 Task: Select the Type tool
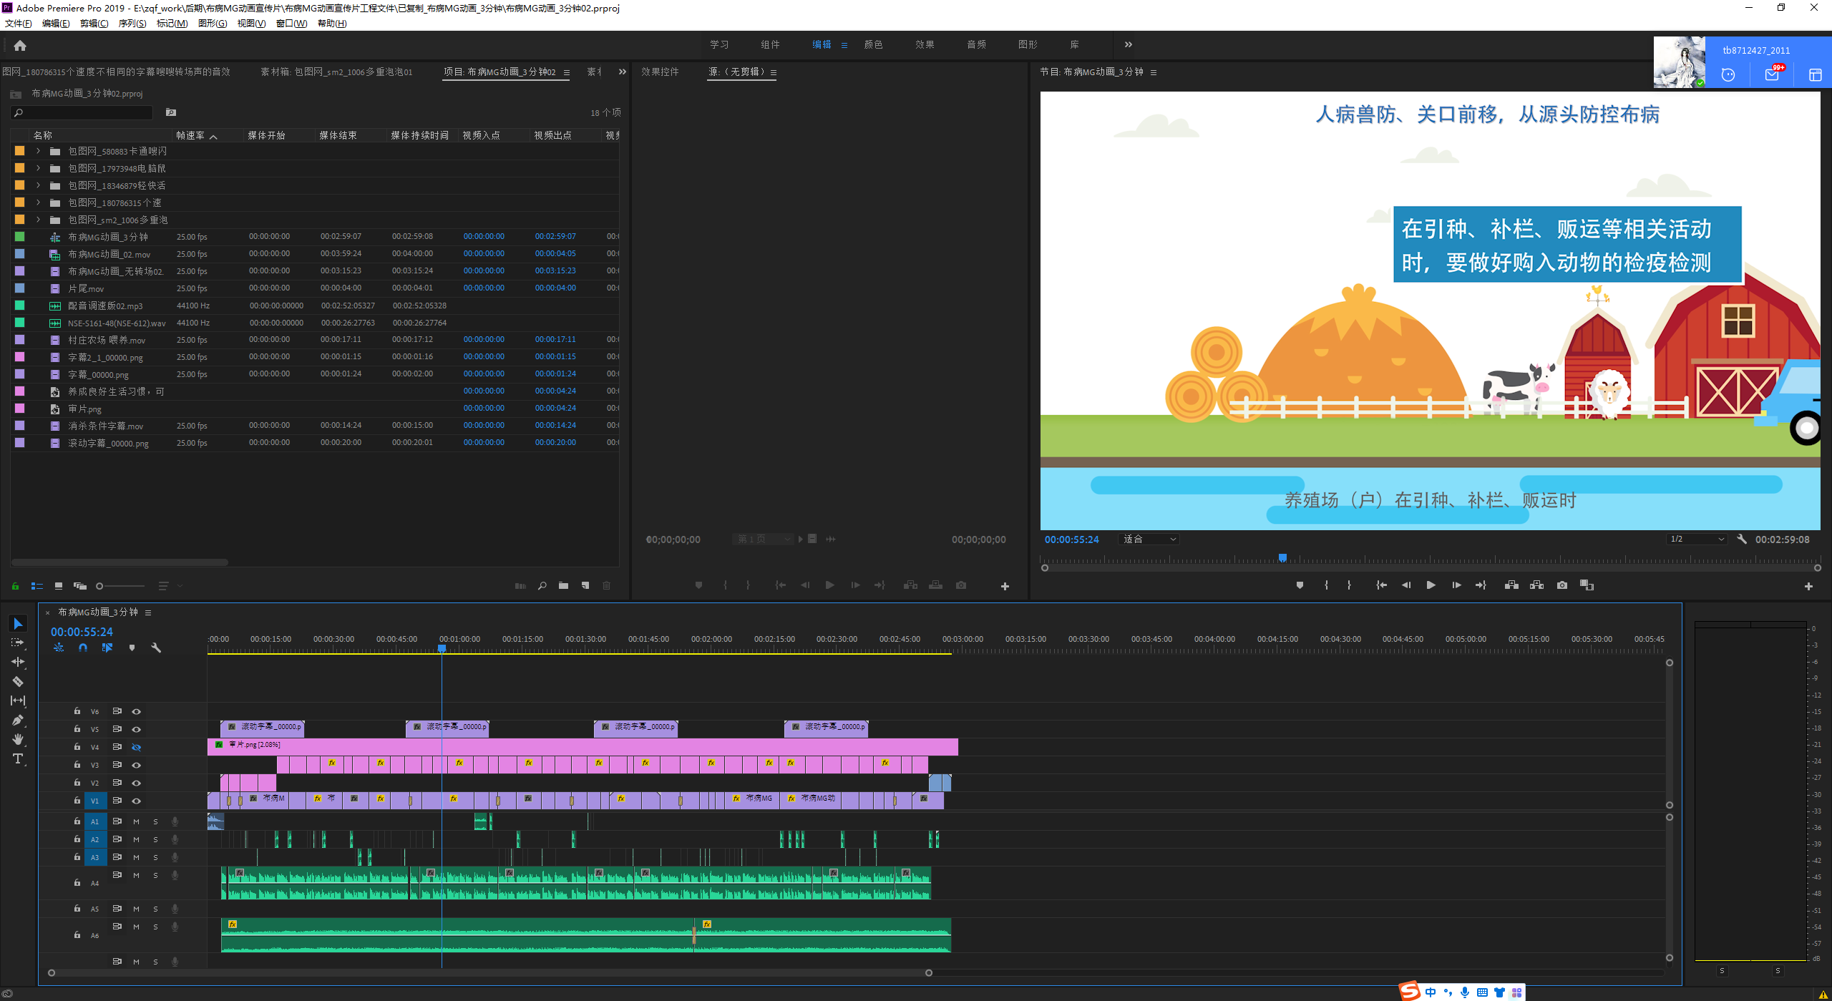(x=18, y=758)
